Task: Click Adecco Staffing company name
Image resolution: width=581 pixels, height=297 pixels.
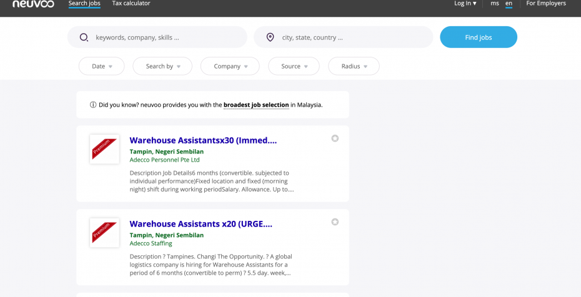Action: pos(151,243)
